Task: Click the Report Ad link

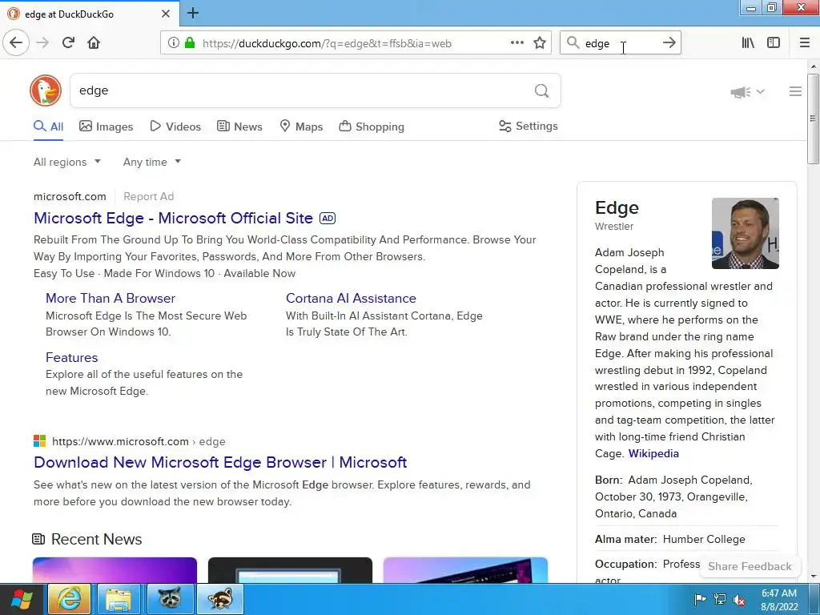Action: point(148,197)
